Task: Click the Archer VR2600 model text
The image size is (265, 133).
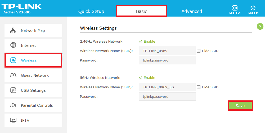Action: 17,12
